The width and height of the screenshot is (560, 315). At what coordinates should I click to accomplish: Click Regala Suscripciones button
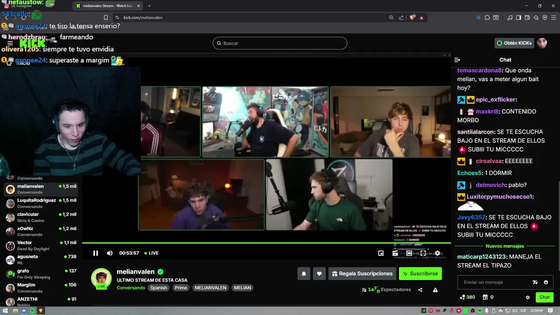pyautogui.click(x=362, y=274)
